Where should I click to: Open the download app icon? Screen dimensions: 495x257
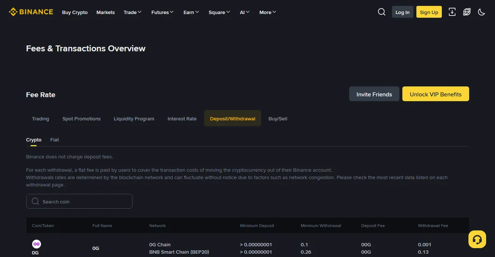(x=452, y=12)
